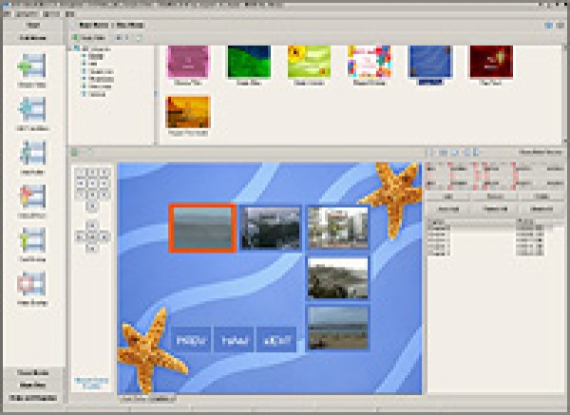The image size is (570, 415).
Task: Select the yellow-green sunflower template thumbnail
Action: (x=310, y=62)
